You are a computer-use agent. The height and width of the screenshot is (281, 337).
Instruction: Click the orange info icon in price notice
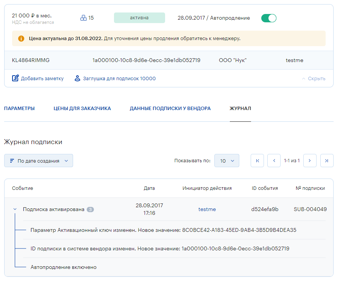click(x=21, y=39)
